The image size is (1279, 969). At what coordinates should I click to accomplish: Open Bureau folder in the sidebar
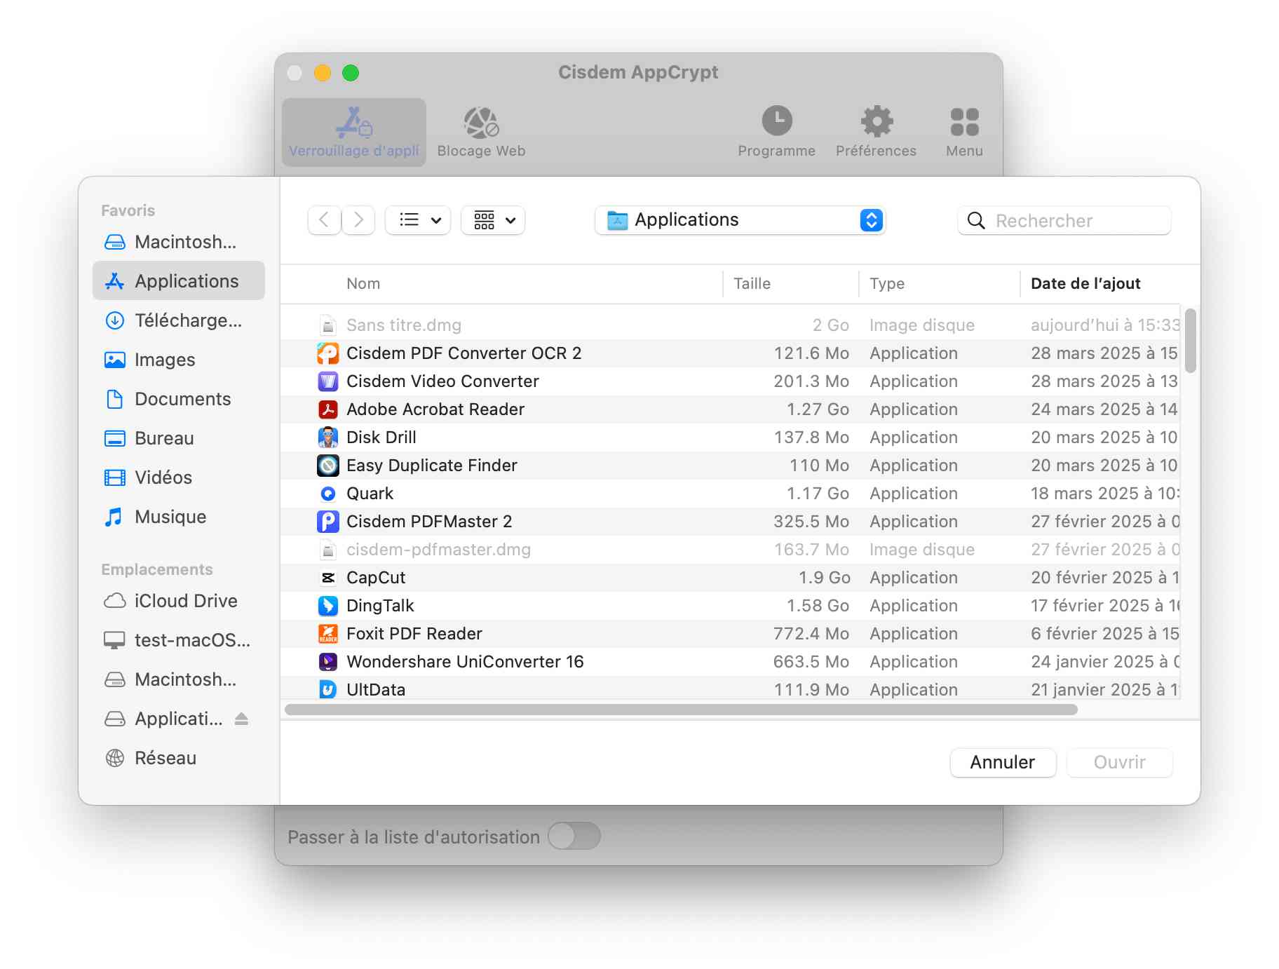pyautogui.click(x=179, y=438)
